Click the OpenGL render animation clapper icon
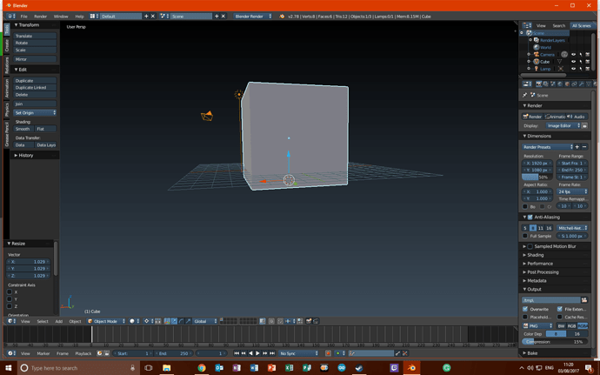600x375 pixels. click(x=316, y=321)
